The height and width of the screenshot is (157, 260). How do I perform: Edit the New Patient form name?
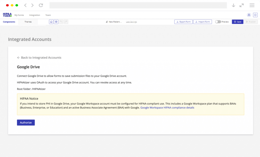pyautogui.click(x=115, y=22)
